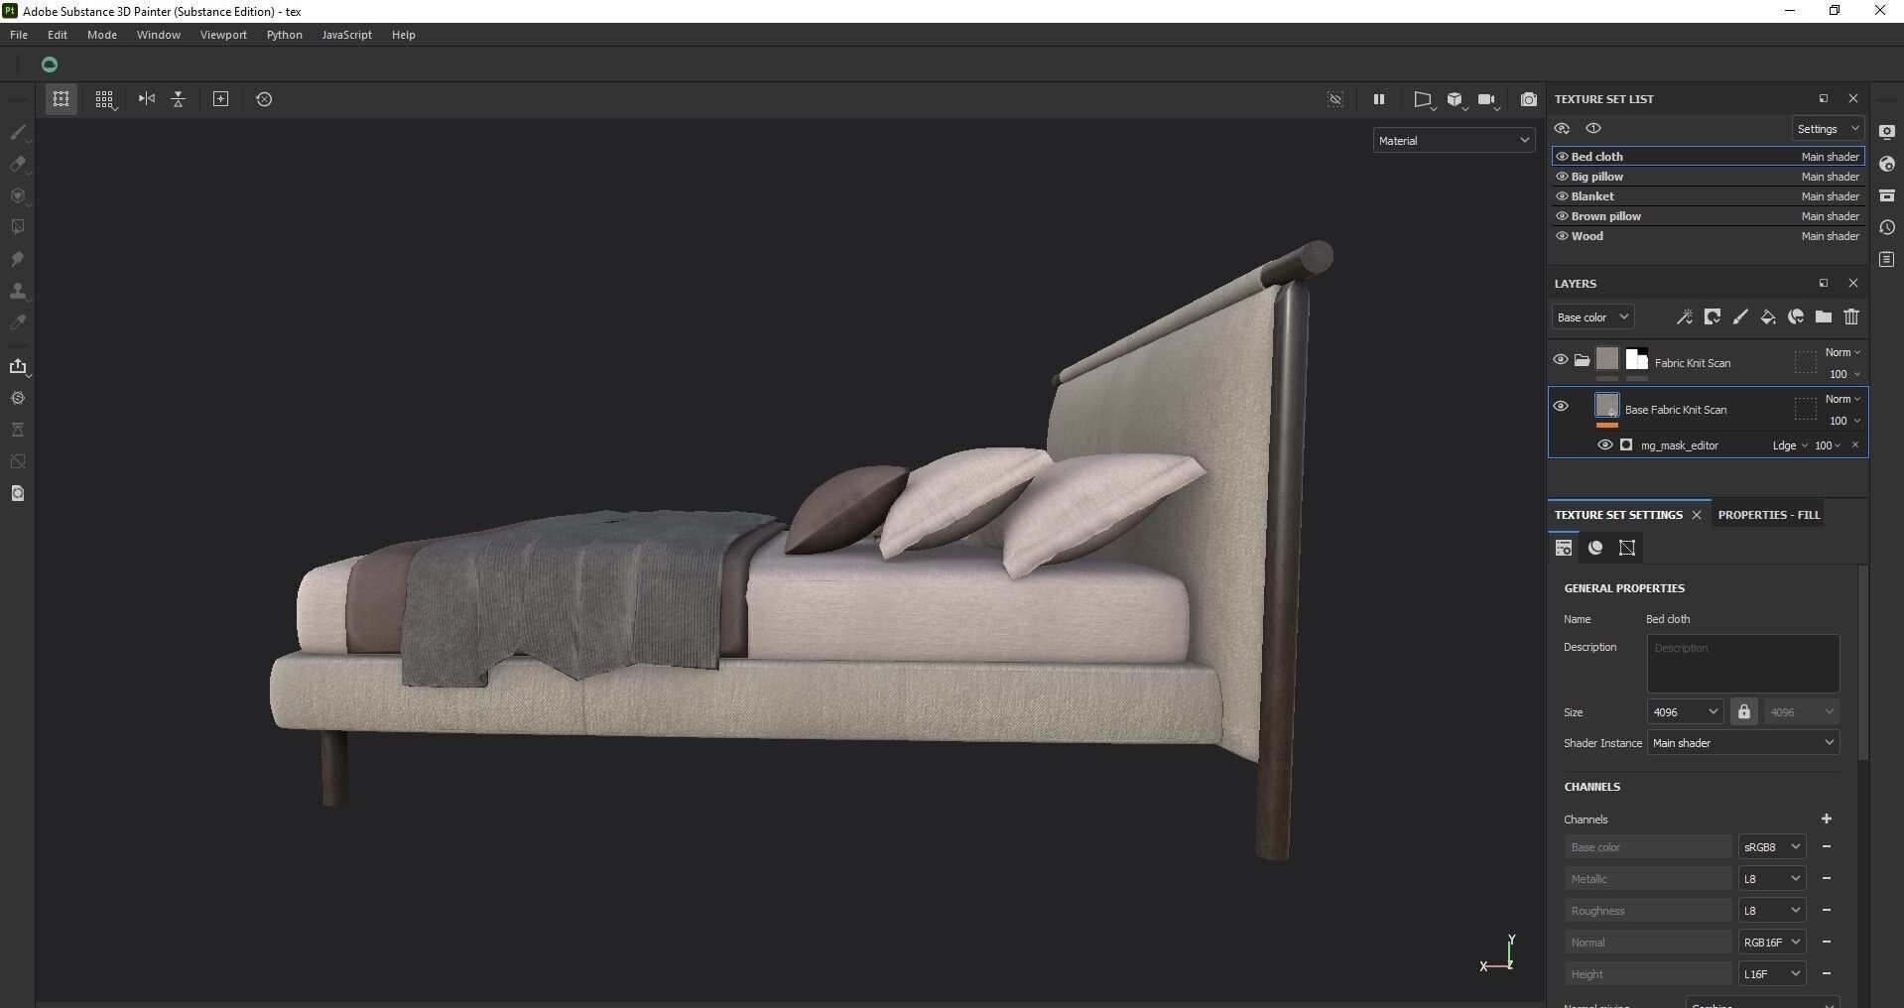Open the L16F format dropdown for Height
1904x1008 pixels.
point(1771,974)
